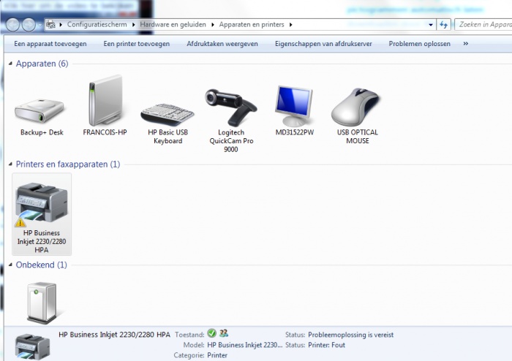This screenshot has width=512, height=361.
Task: Click the Printers en faxapparaten (1) header text
Action: click(x=68, y=164)
